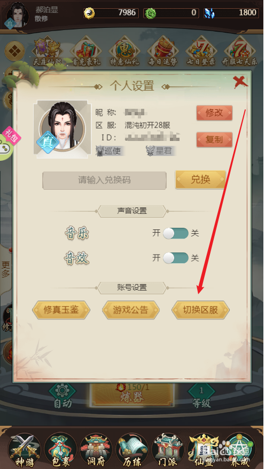Open the 每日运势 fortune icon
The image size is (265, 469).
pos(163,51)
